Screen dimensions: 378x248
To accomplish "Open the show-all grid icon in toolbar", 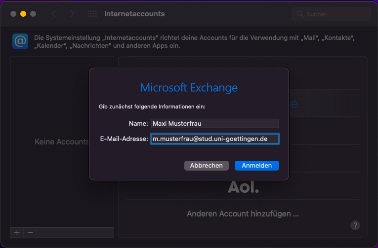I will 92,14.
